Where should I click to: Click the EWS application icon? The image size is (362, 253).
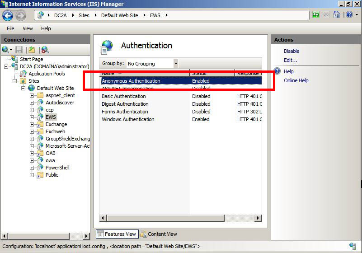[40, 117]
